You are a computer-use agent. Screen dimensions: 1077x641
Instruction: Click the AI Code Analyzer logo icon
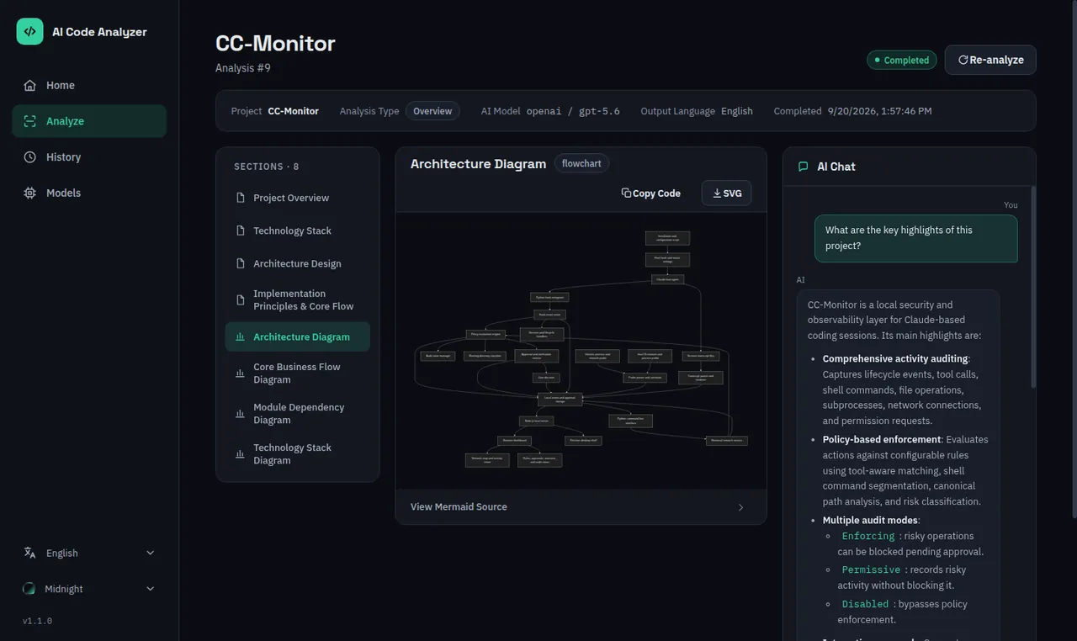pyautogui.click(x=29, y=31)
